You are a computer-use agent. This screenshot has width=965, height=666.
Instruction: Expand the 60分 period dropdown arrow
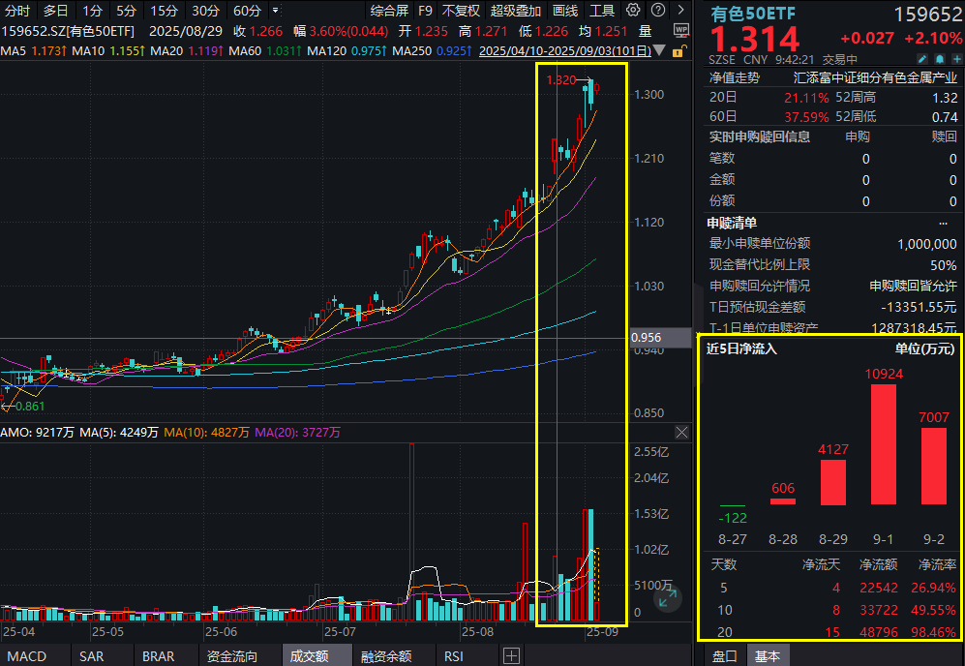coord(274,11)
